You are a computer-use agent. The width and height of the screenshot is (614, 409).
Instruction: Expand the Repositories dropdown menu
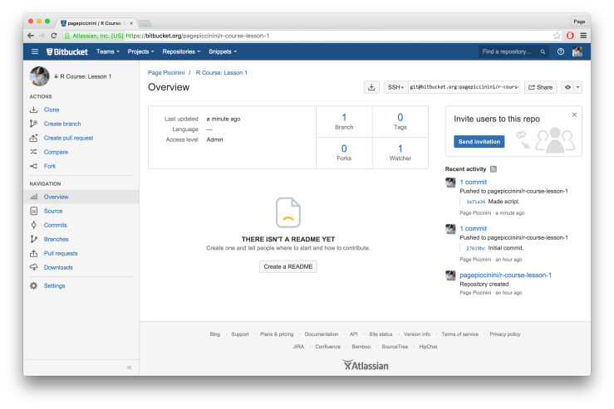(181, 51)
